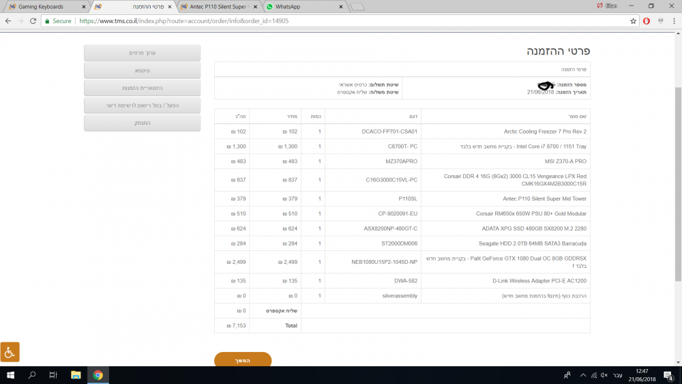Open Chrome's three-dot menu
682x384 pixels.
coord(674,21)
